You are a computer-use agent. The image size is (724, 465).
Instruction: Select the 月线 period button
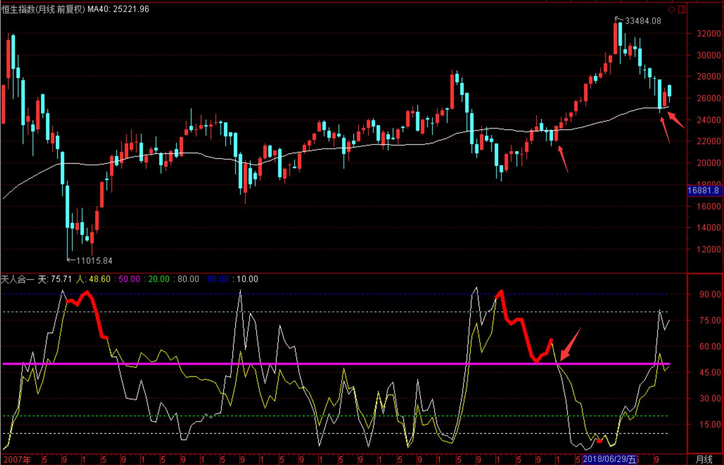pyautogui.click(x=704, y=459)
